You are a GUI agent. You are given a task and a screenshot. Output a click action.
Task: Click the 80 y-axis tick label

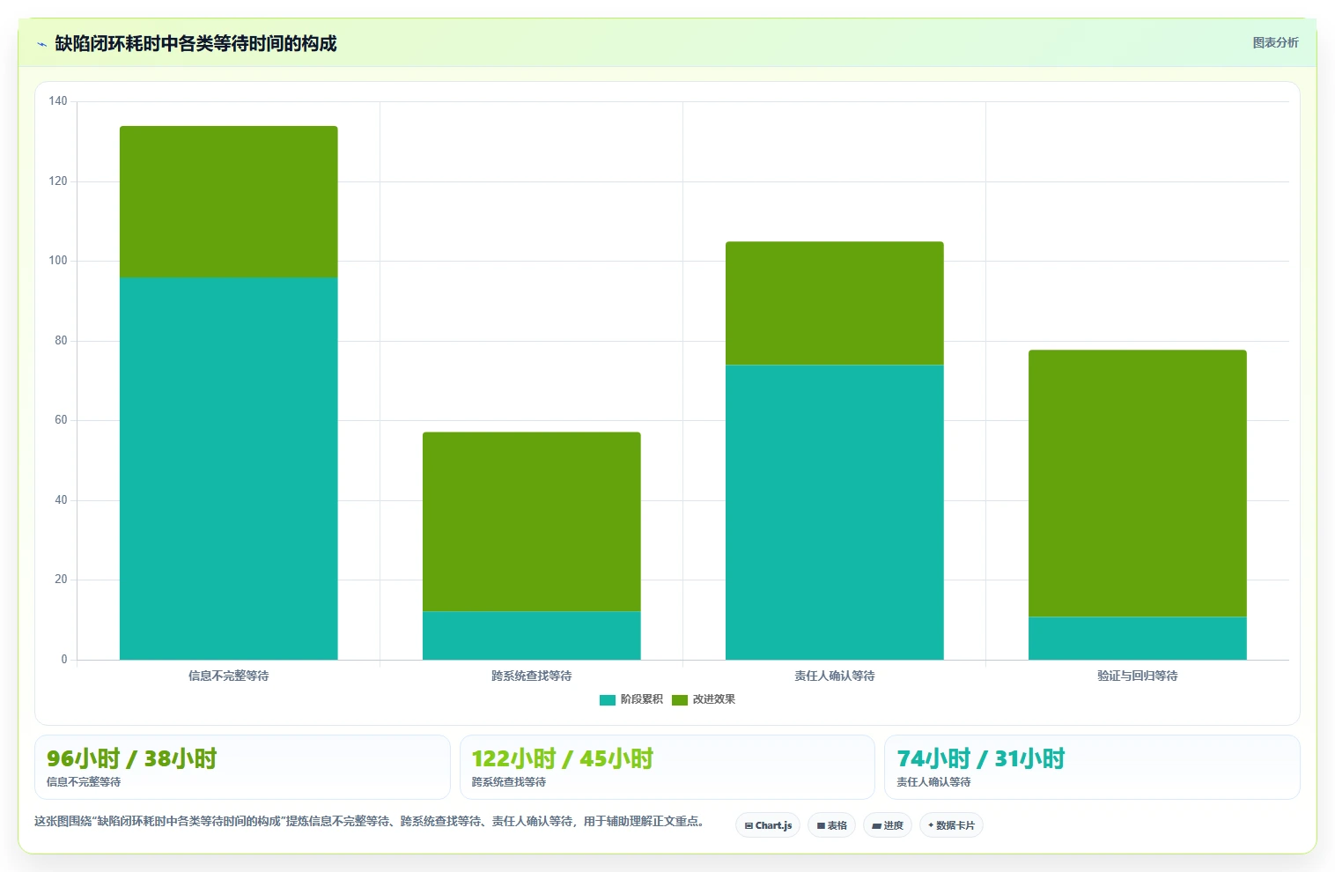(61, 341)
